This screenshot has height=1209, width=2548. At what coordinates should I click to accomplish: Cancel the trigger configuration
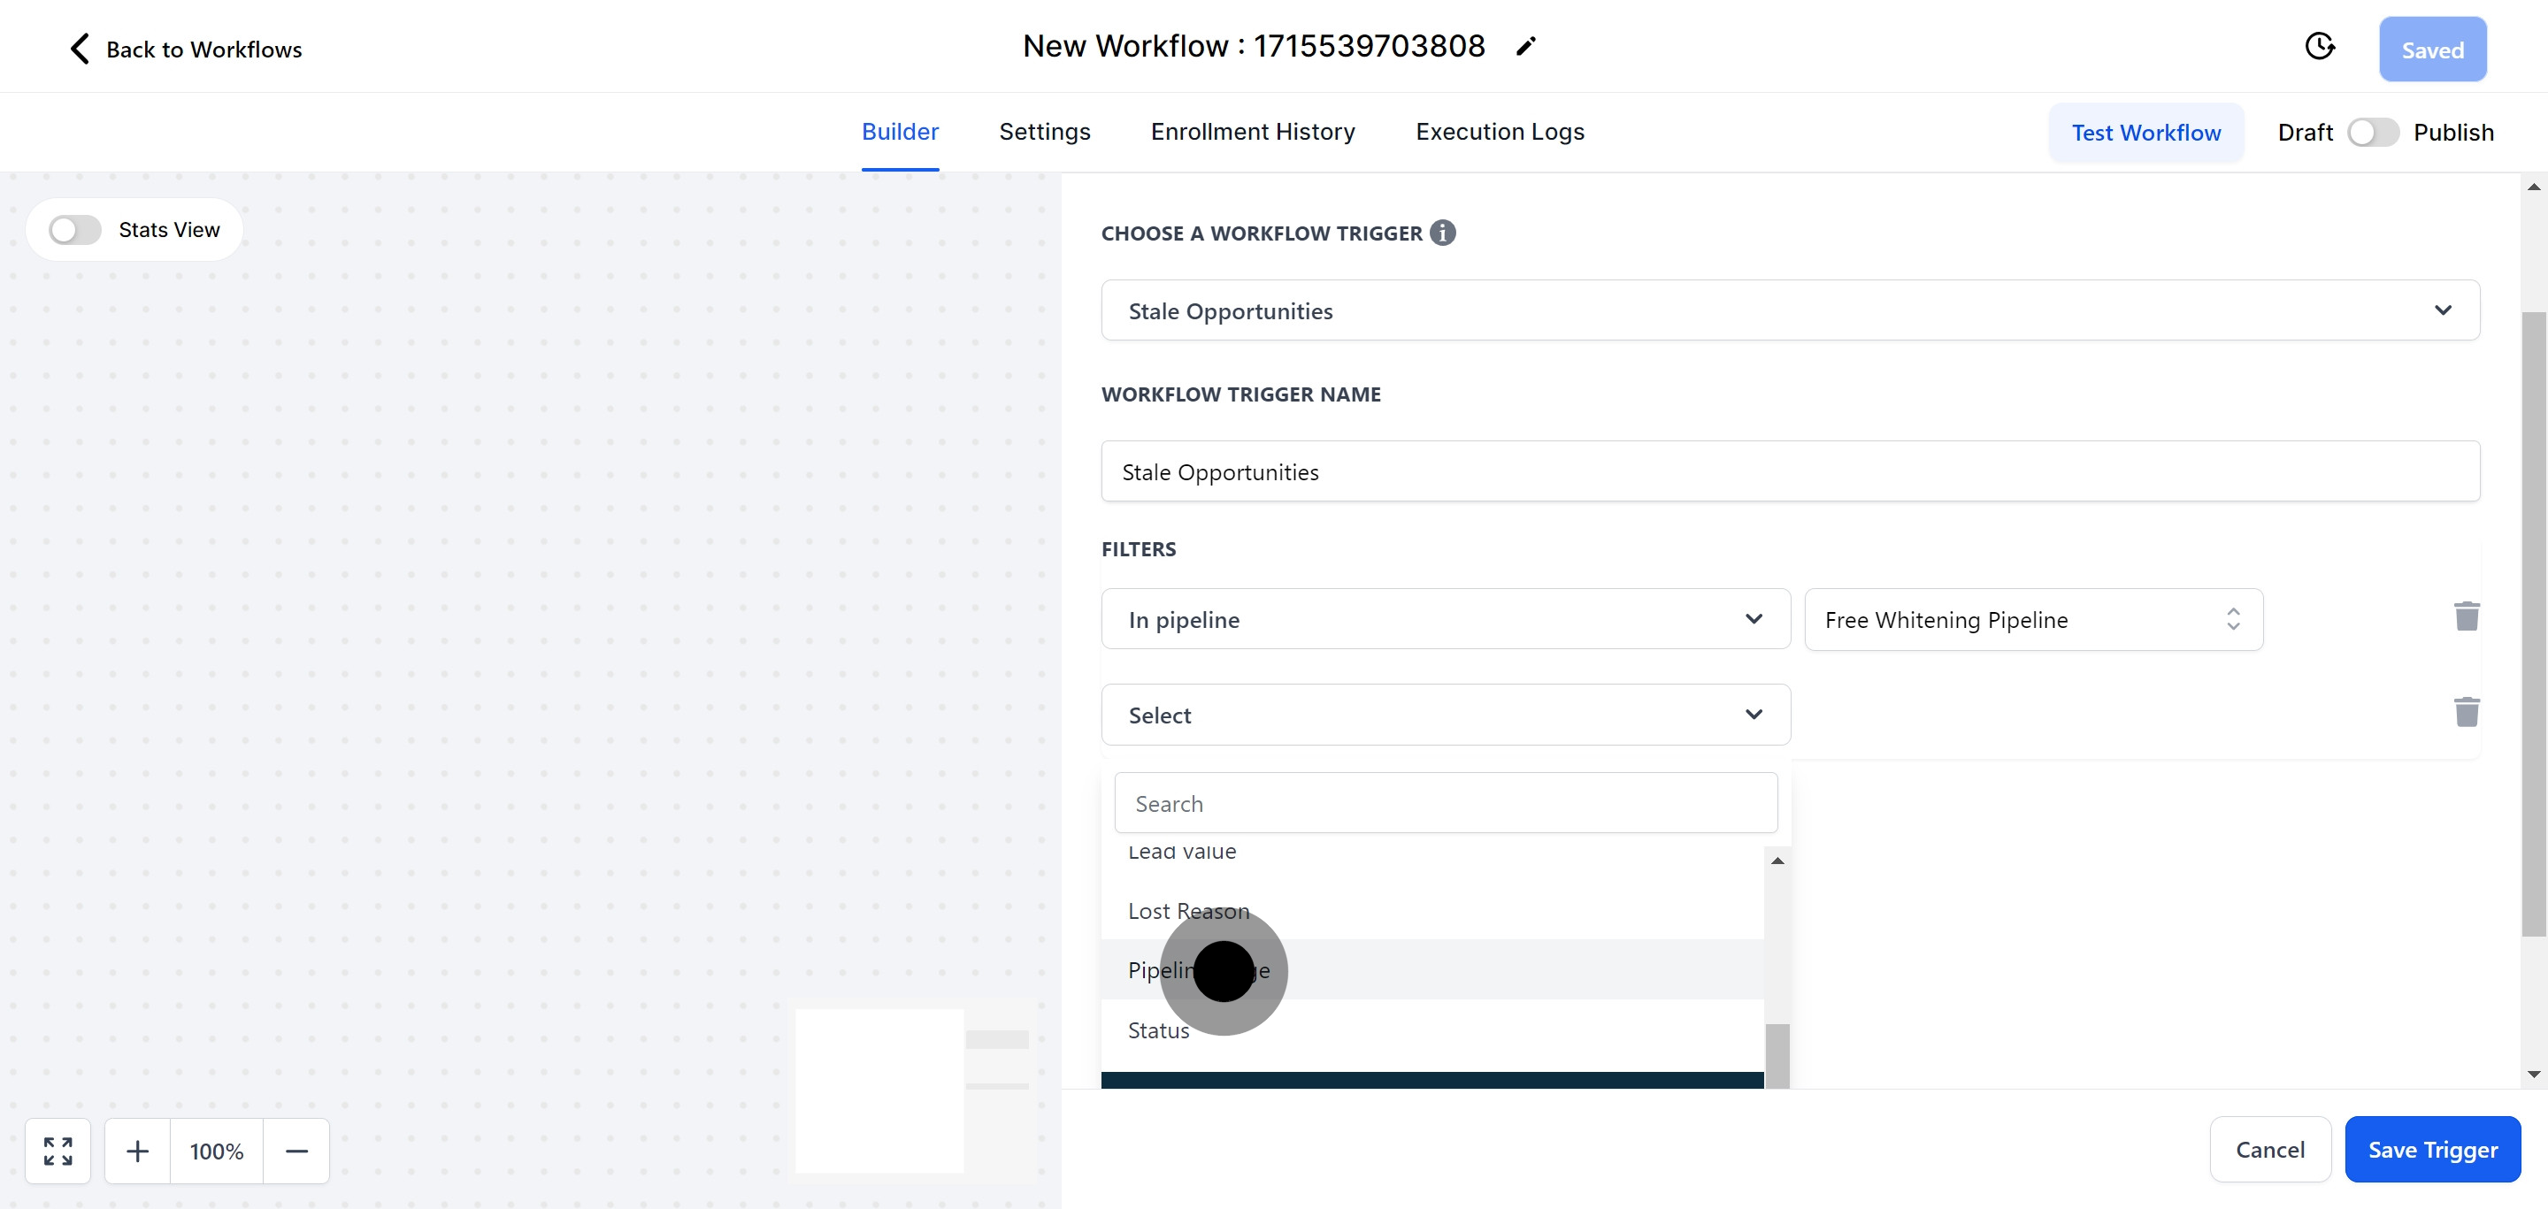2270,1149
